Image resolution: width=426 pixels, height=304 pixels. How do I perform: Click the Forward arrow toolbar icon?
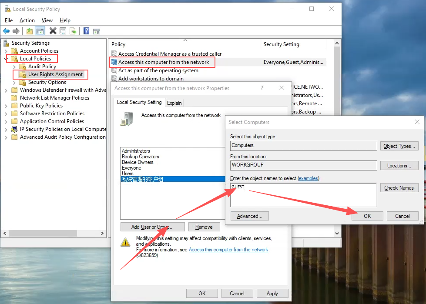16,31
